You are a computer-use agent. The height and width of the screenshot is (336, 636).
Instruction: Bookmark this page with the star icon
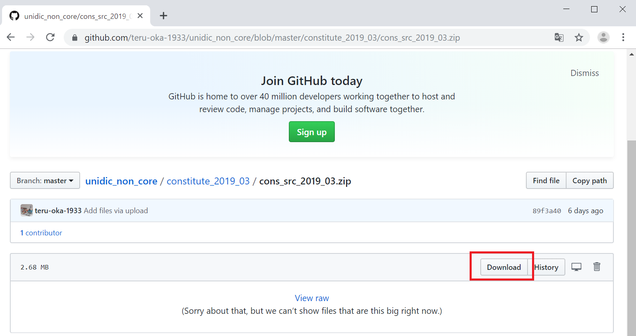[579, 37]
